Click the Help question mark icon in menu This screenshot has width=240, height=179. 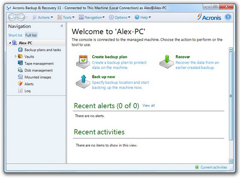tap(137, 17)
